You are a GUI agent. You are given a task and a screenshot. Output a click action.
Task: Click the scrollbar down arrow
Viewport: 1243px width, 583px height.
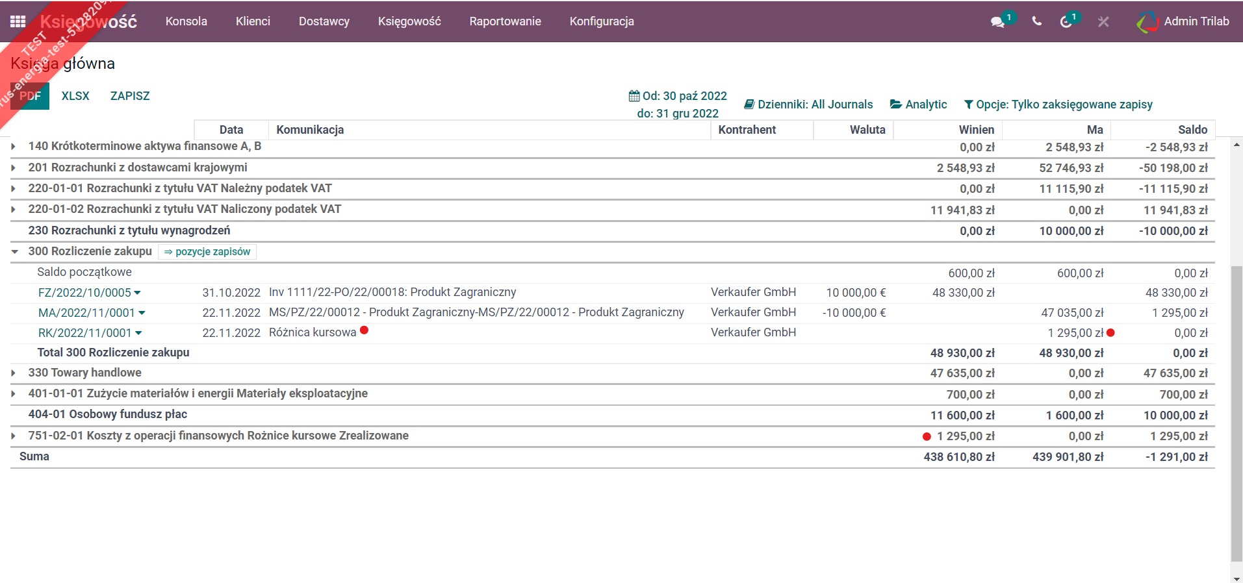point(1237,578)
